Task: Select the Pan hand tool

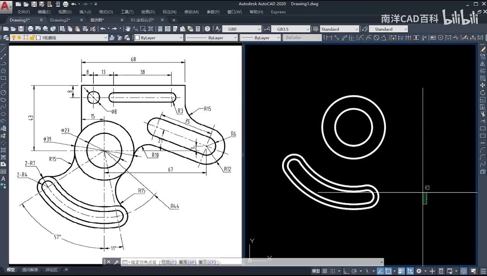Action: click(x=127, y=29)
